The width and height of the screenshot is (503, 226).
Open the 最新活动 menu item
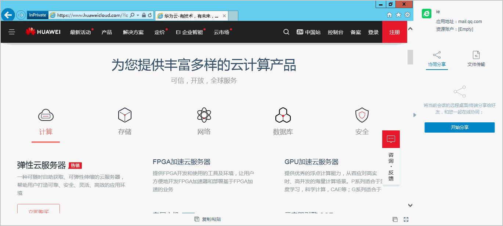(x=80, y=32)
